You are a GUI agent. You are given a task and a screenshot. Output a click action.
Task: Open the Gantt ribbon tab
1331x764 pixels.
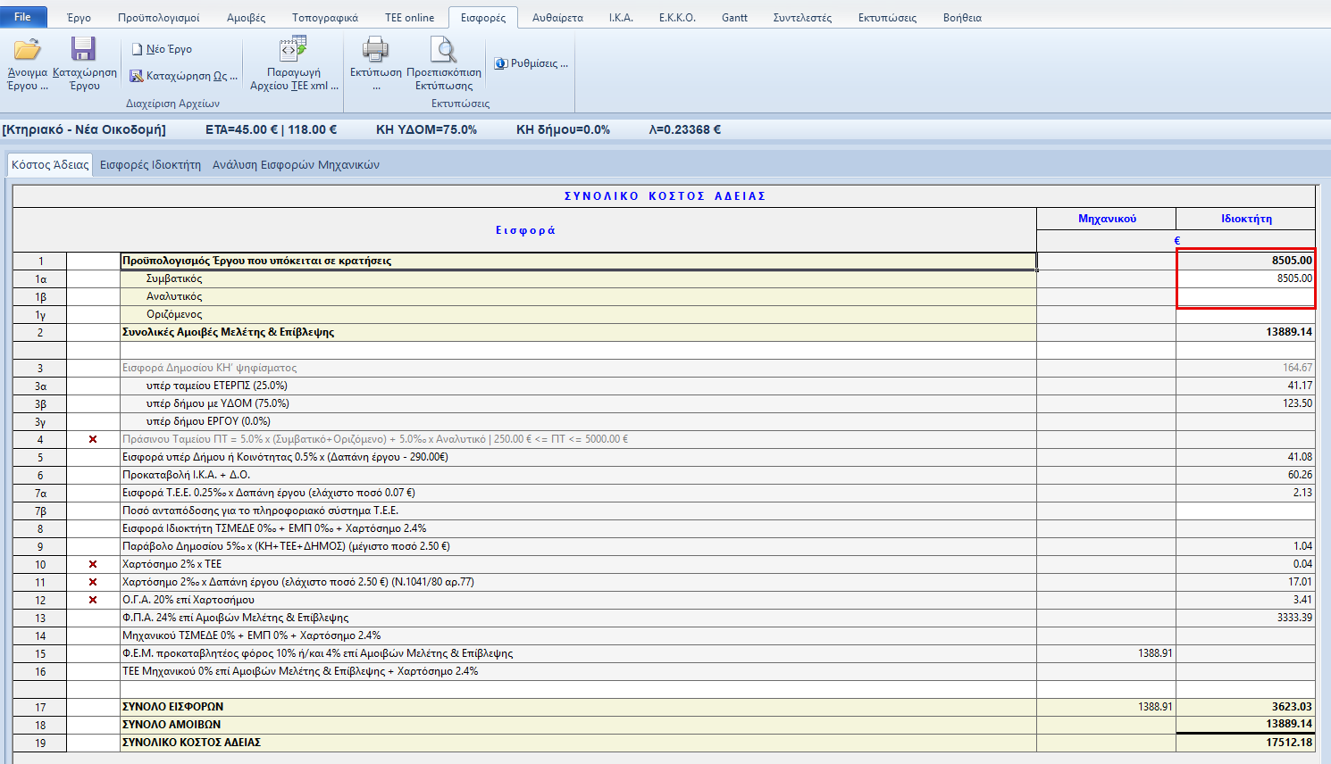[x=734, y=18]
